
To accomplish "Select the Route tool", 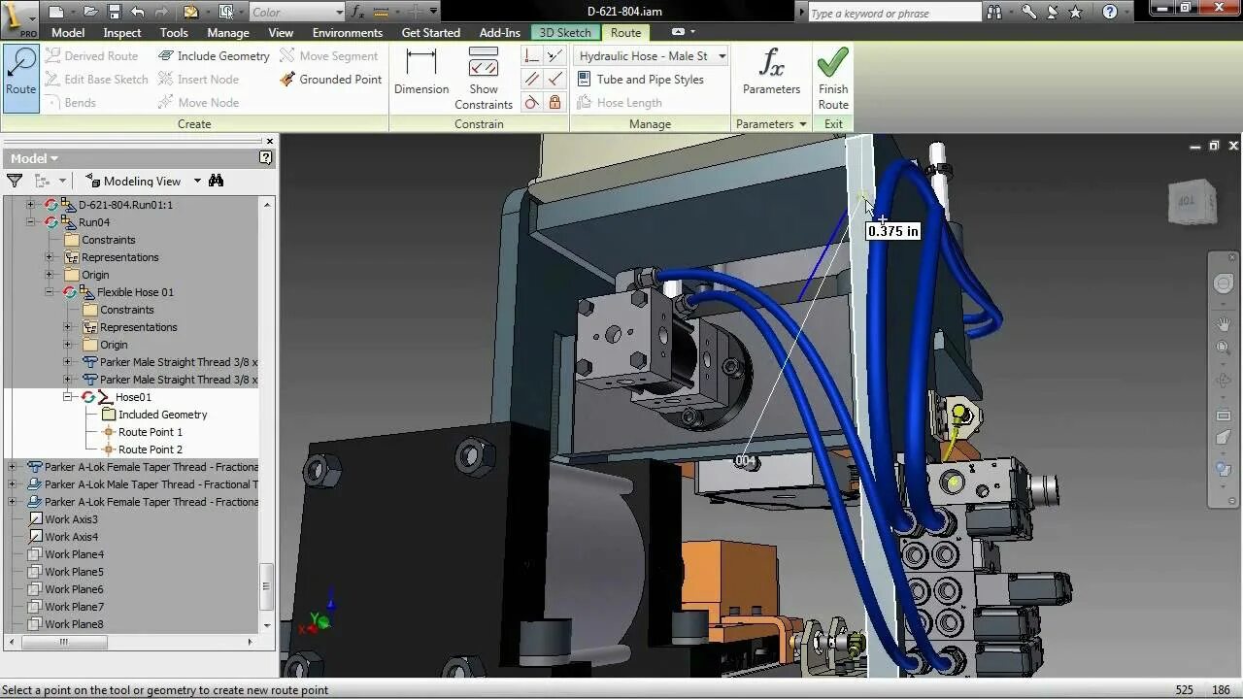I will click(x=20, y=78).
